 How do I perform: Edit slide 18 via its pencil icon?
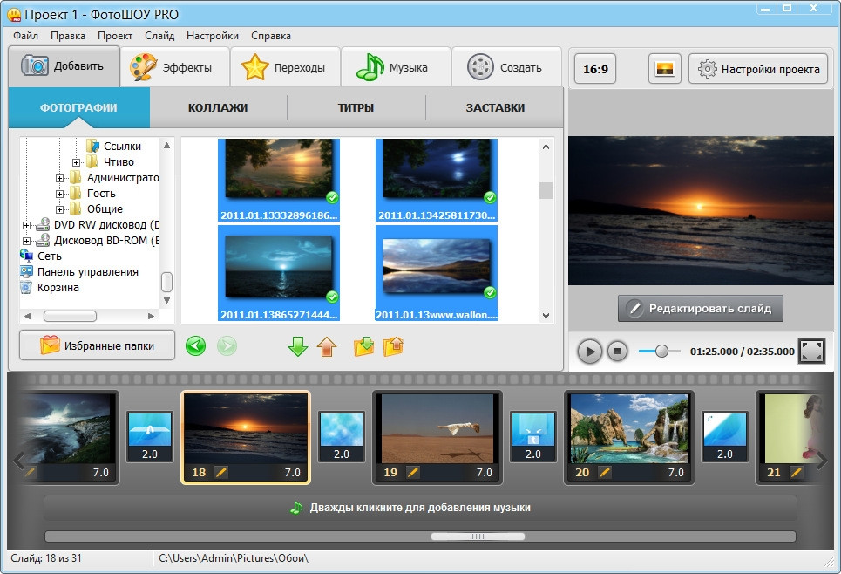221,473
